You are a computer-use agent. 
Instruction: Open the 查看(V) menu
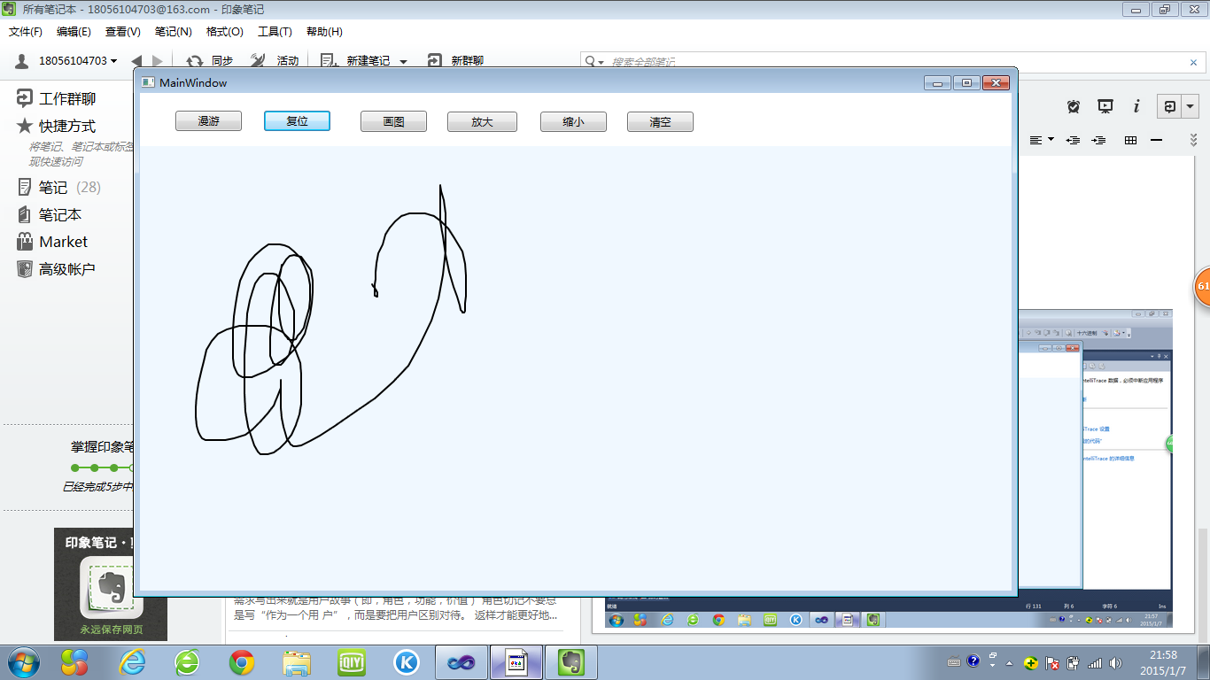click(122, 32)
